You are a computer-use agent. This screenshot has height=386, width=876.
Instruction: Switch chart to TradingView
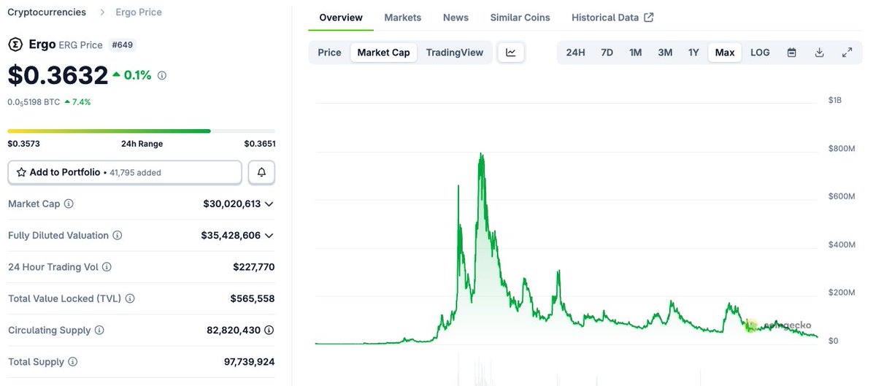455,53
